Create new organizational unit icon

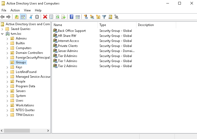click(x=98, y=17)
